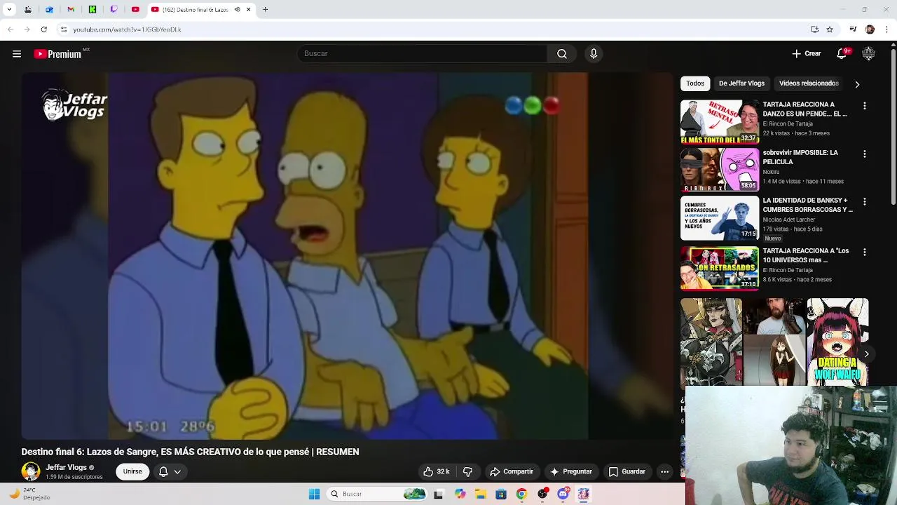Switch to the Gmail browser tab
This screenshot has height=505, width=897.
pos(71,10)
